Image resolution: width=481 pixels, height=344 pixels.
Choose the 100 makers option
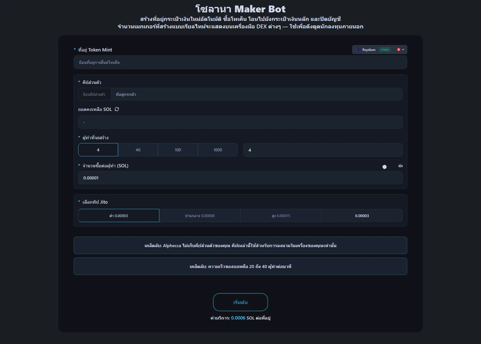pos(178,150)
